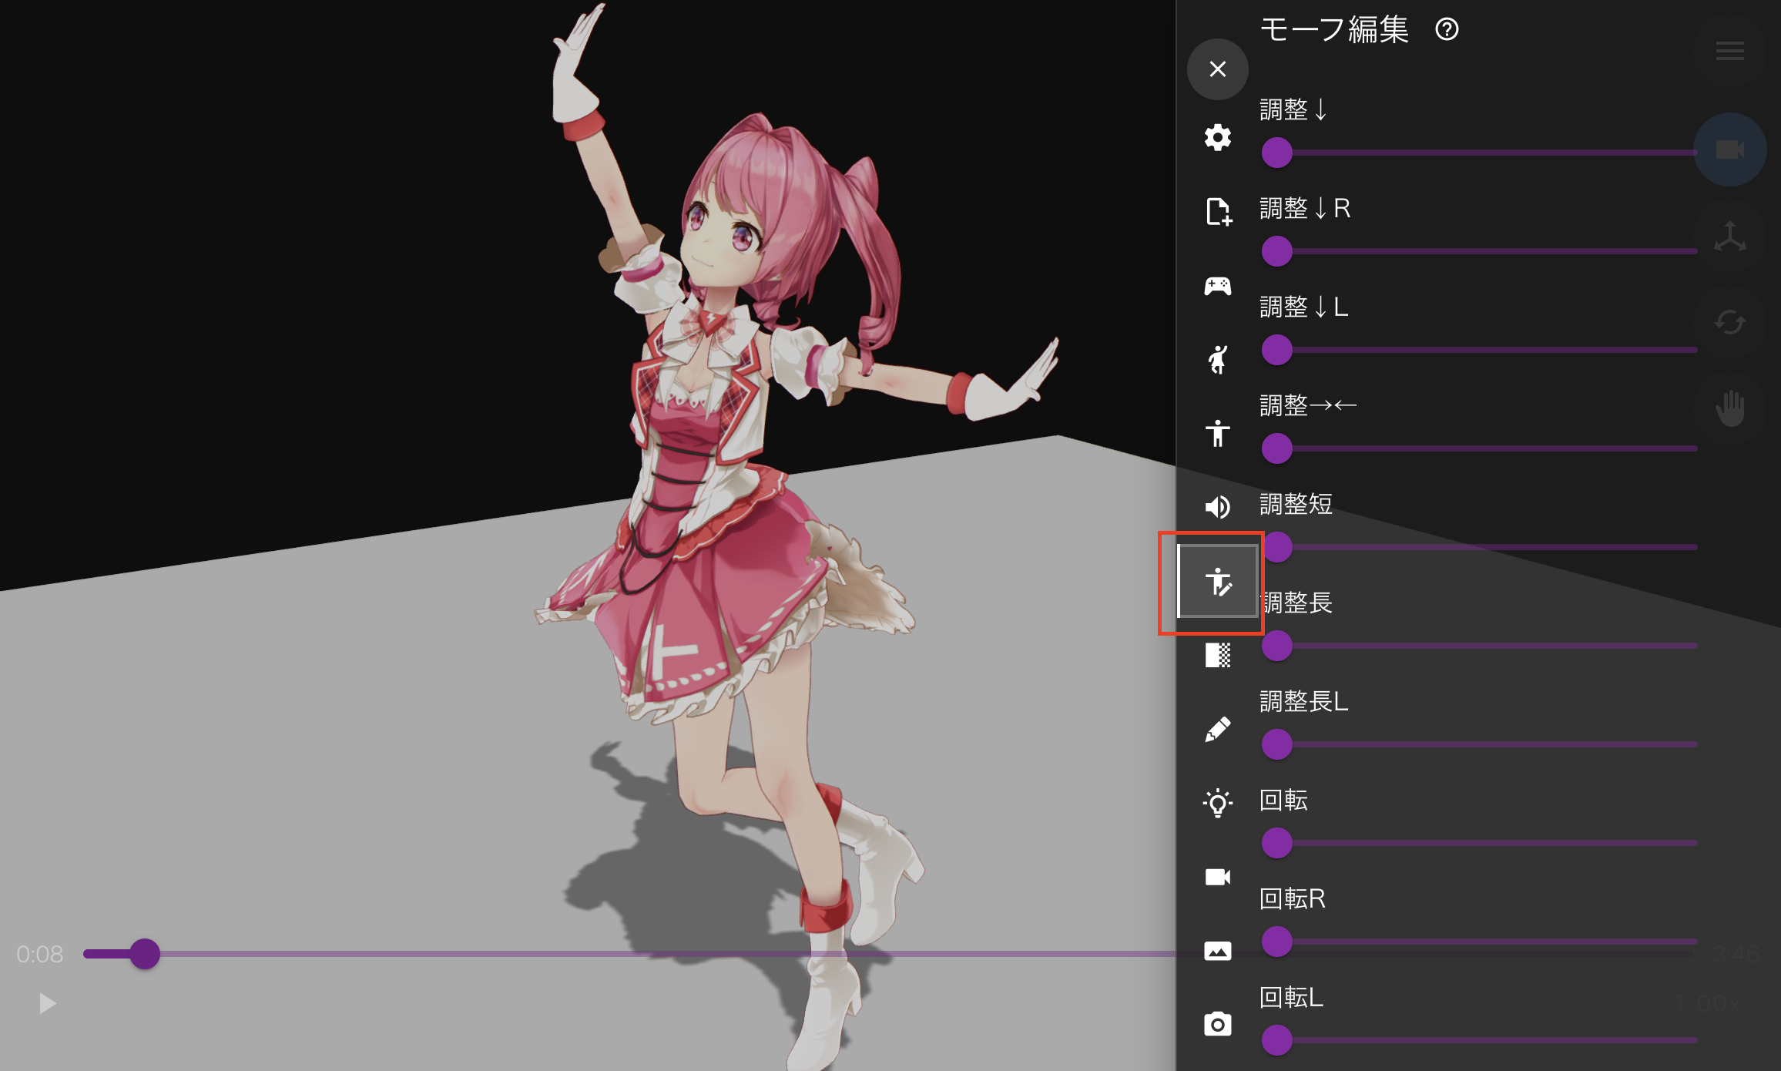Click the playback timeline handle
Screen dimensions: 1781x1071
coord(144,954)
